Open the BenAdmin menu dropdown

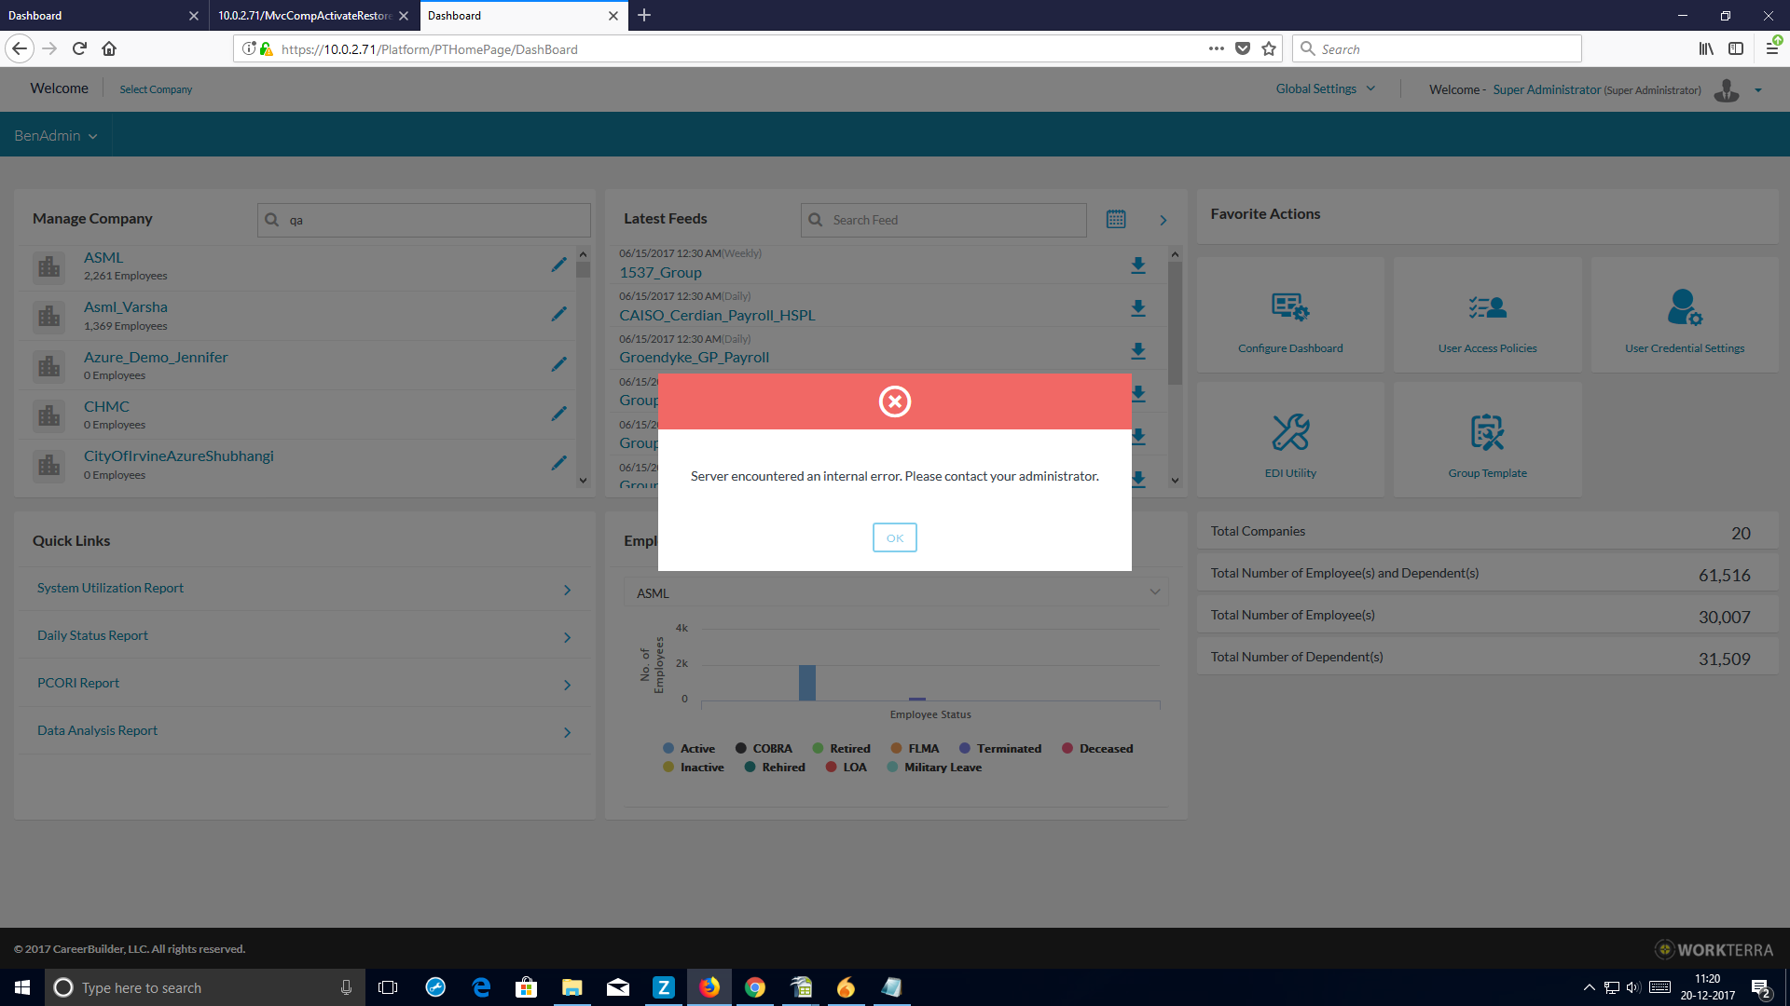(55, 136)
